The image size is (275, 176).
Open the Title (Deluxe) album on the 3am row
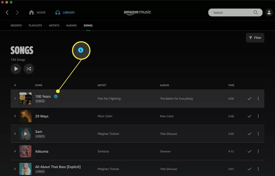tap(168, 134)
